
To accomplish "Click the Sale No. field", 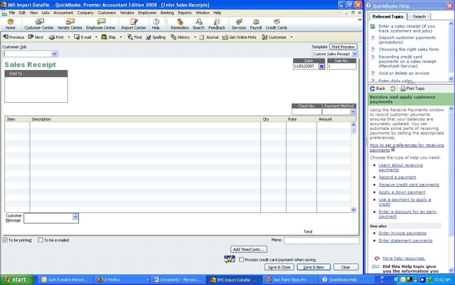I will tap(342, 66).
